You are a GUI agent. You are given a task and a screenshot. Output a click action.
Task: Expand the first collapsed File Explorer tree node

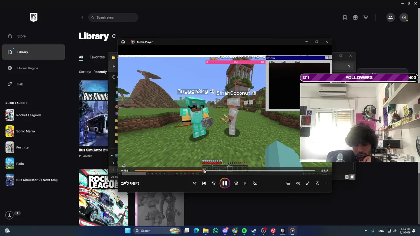point(114,163)
